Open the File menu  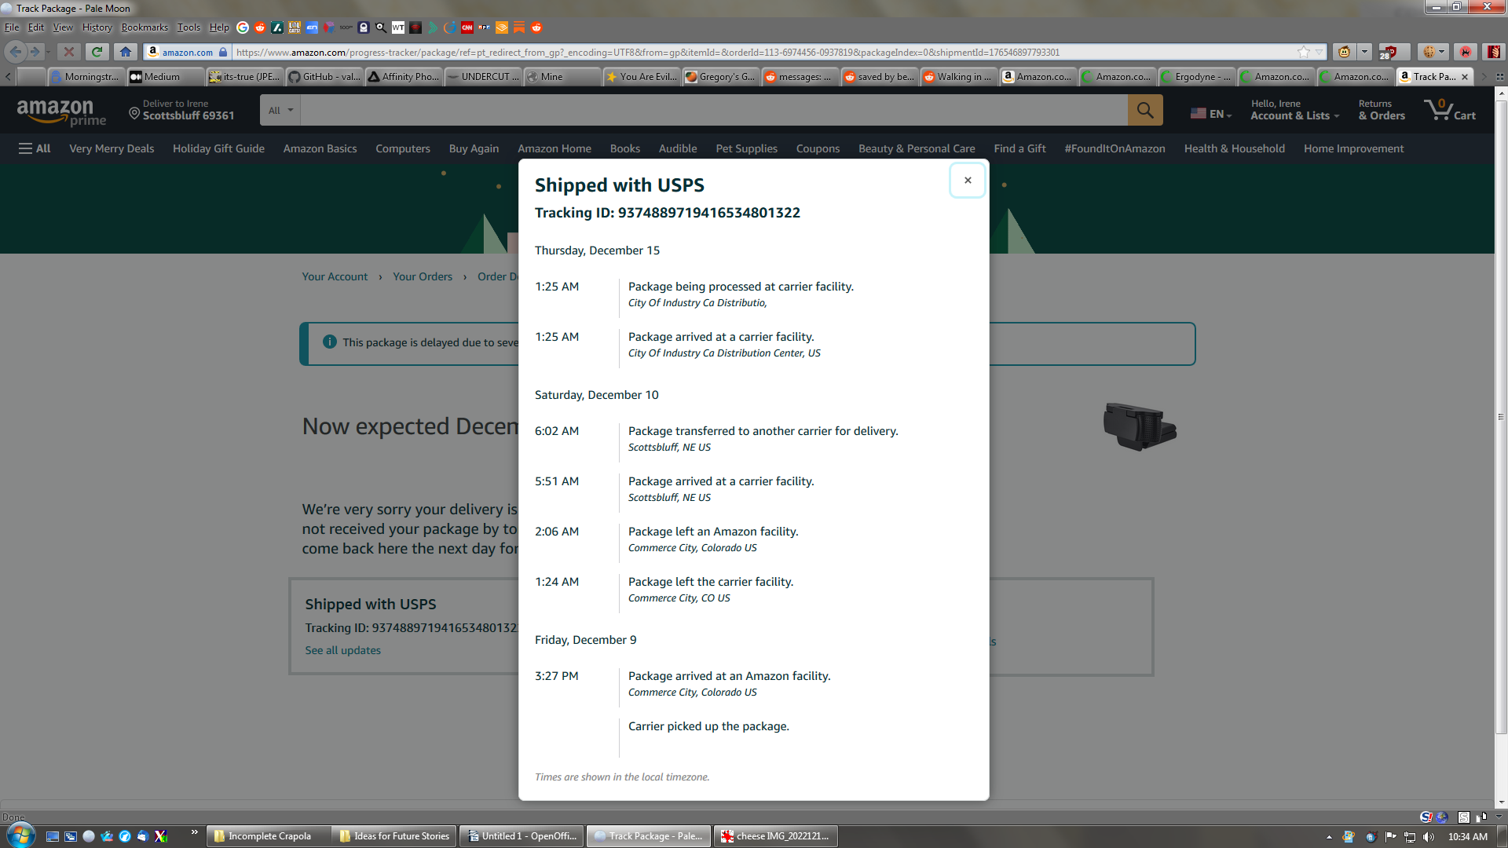12,27
